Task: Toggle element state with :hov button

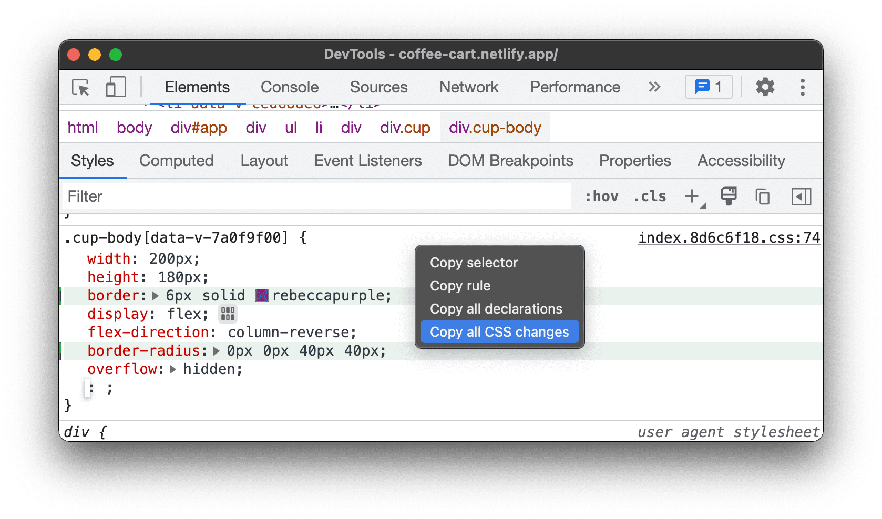Action: (601, 196)
